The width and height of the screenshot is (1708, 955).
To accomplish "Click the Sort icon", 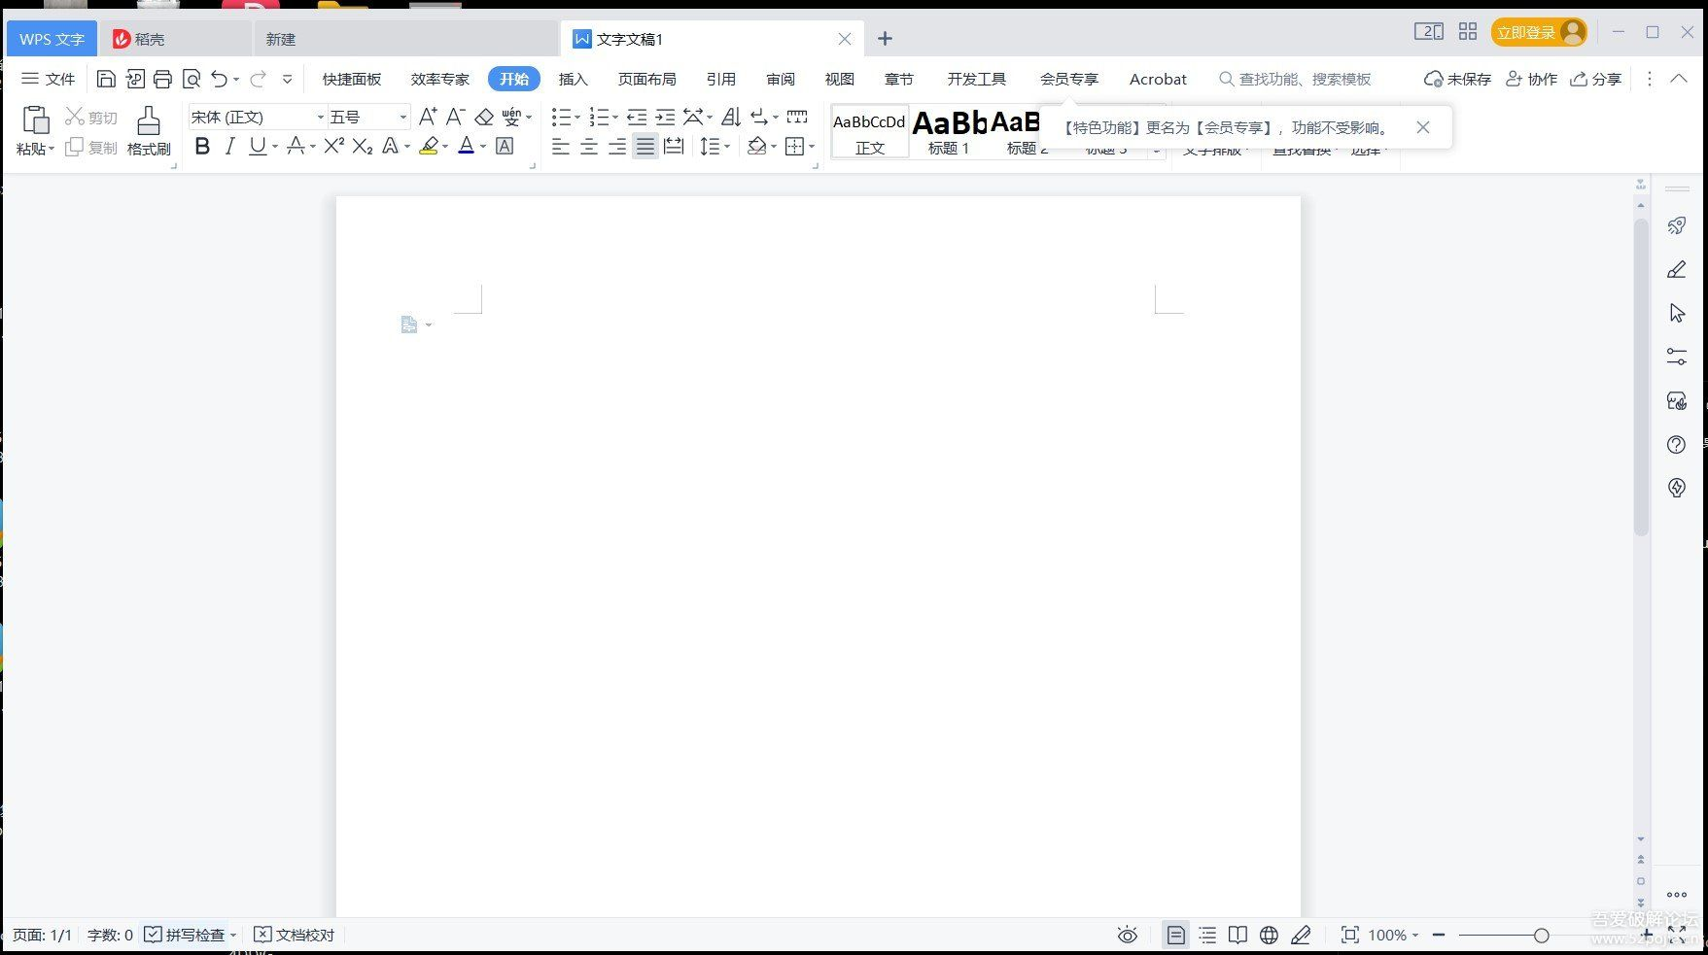I will 731,117.
